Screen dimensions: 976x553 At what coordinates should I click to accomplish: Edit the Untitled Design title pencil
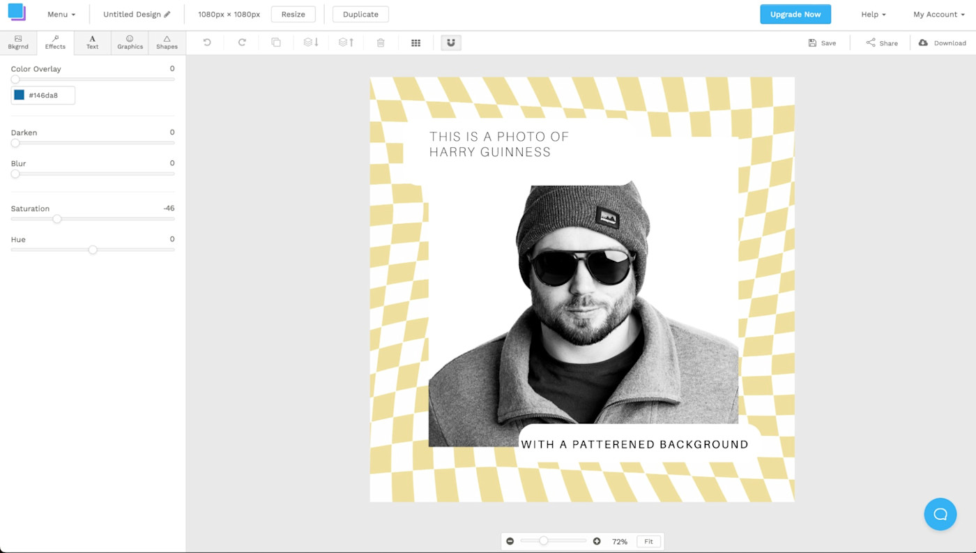pos(167,15)
